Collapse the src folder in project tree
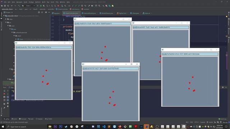Screen dimensions: 230x129 point(6,22)
